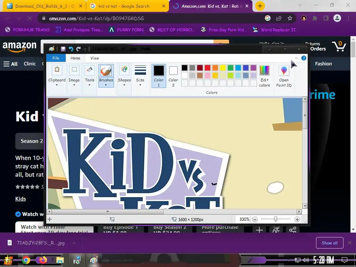Open the Paint File menu

point(56,58)
